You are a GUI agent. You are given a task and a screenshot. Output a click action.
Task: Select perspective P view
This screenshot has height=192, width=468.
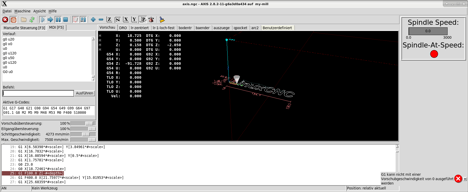tap(143, 20)
